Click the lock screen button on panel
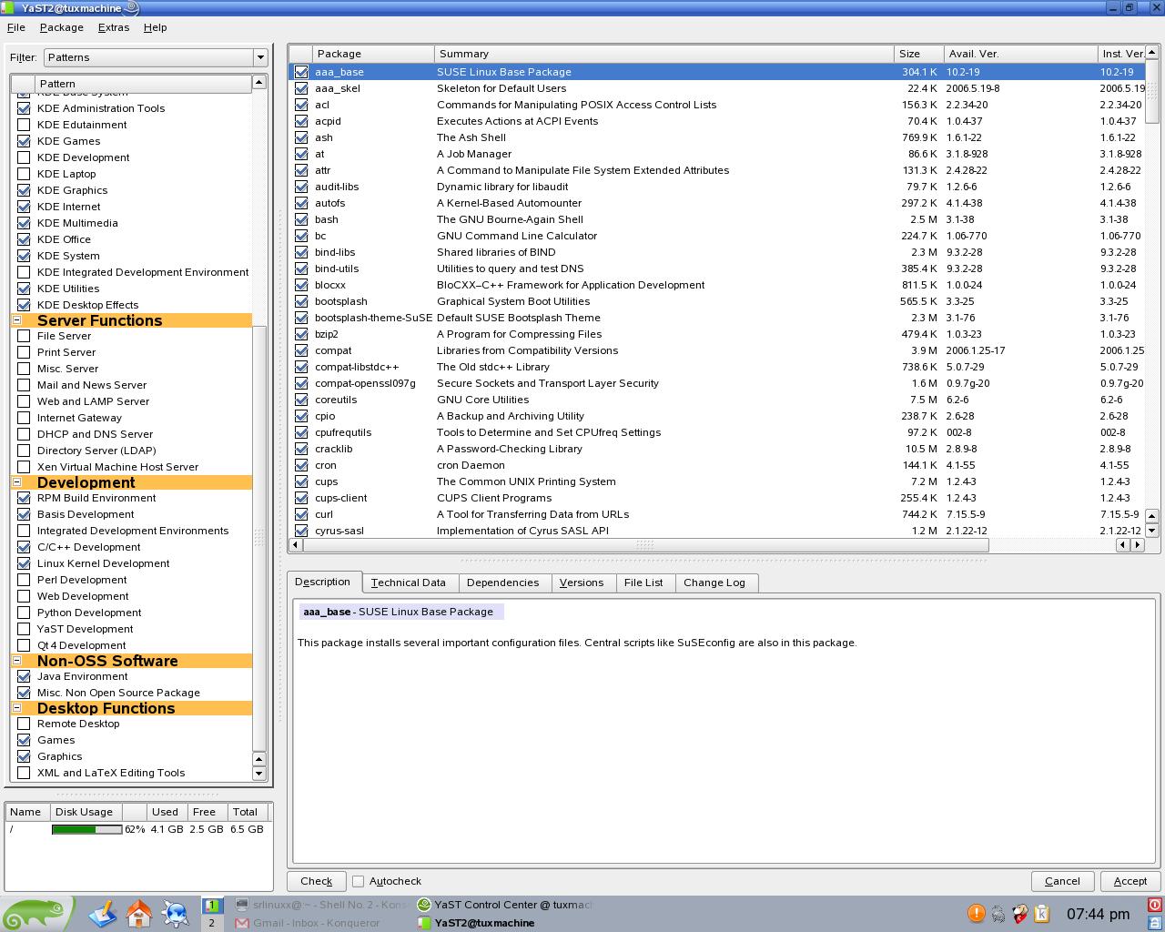This screenshot has width=1165, height=932. pos(1155,922)
